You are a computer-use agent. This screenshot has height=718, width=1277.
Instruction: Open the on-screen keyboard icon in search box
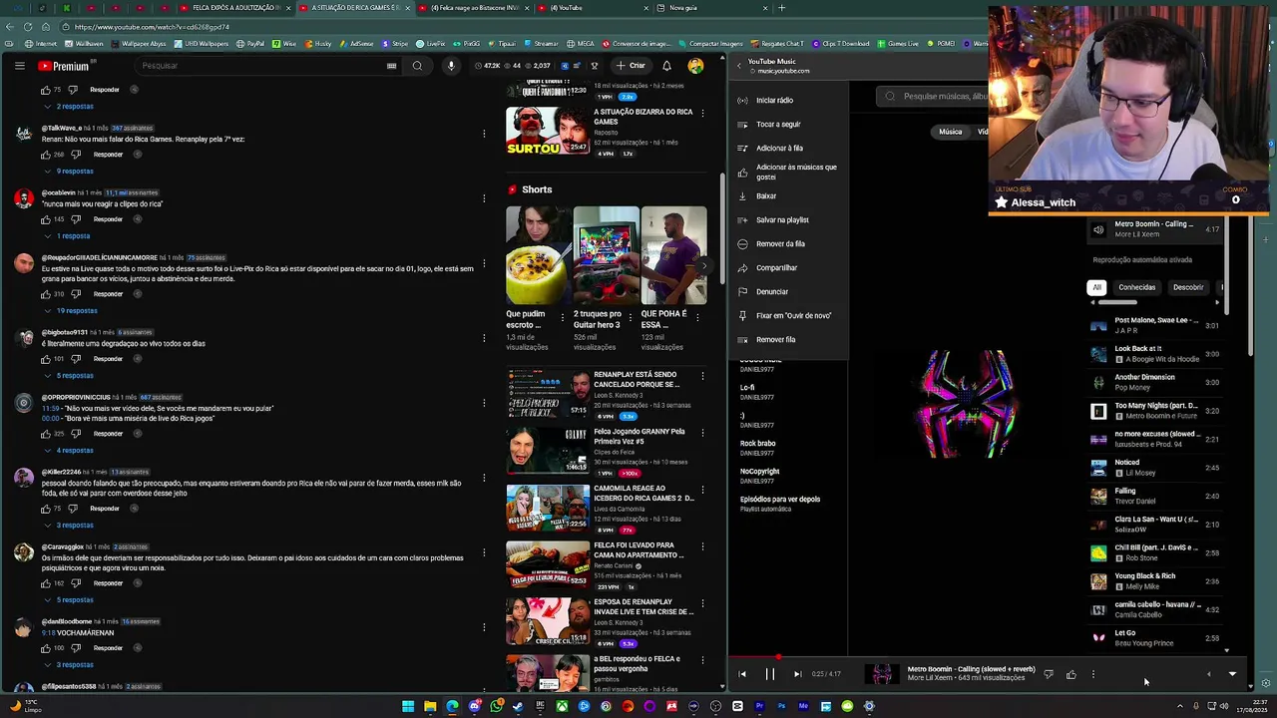(x=391, y=66)
